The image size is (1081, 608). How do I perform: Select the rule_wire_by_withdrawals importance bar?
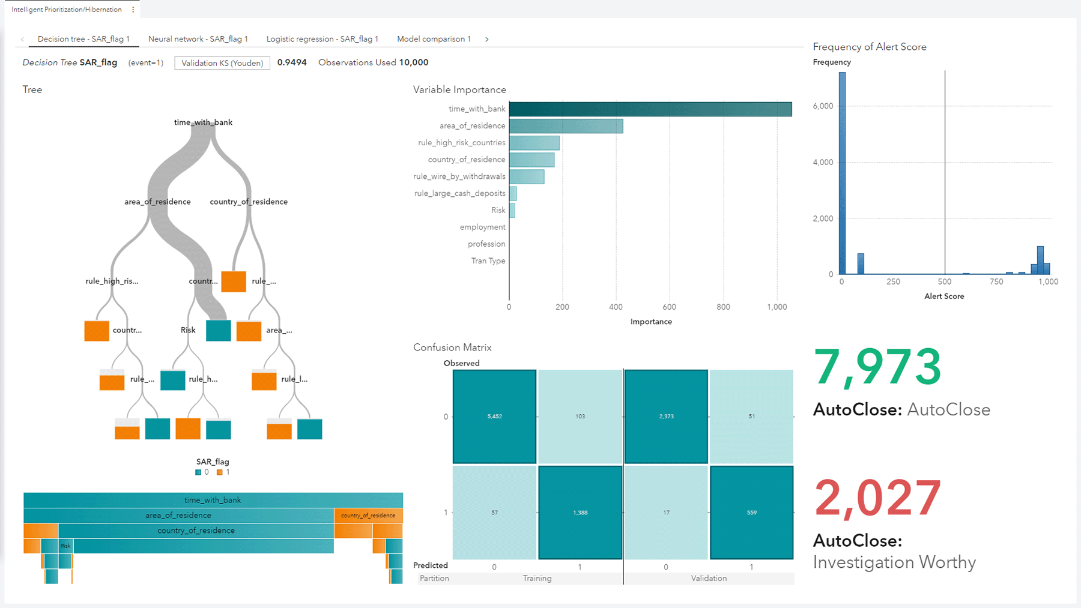[527, 176]
